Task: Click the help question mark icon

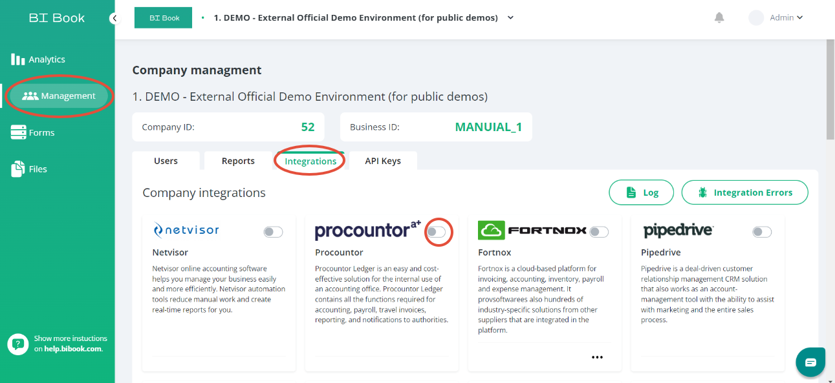Action: (18, 344)
